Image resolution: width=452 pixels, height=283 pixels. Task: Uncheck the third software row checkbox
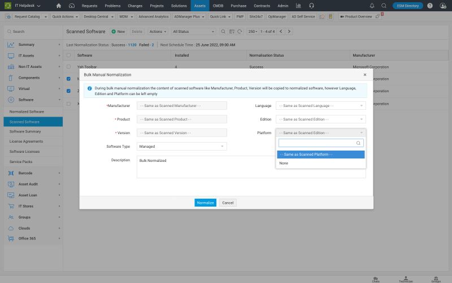(68, 91)
